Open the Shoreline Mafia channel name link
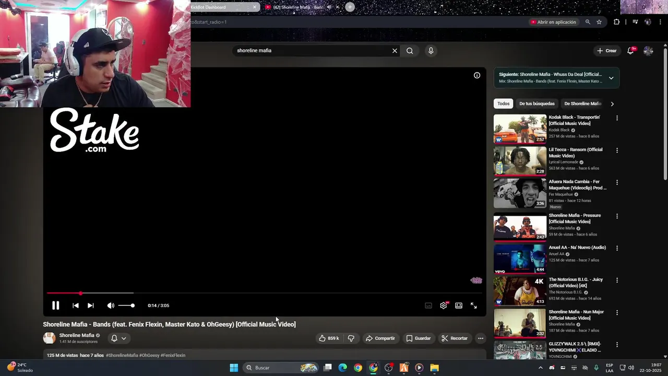 pos(77,335)
